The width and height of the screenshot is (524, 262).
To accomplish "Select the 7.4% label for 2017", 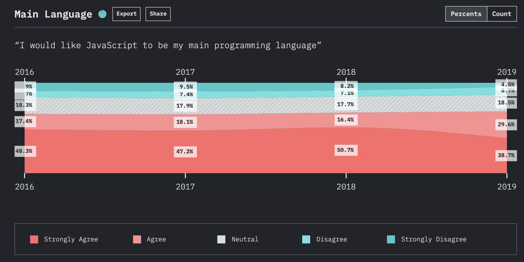I will [x=185, y=95].
